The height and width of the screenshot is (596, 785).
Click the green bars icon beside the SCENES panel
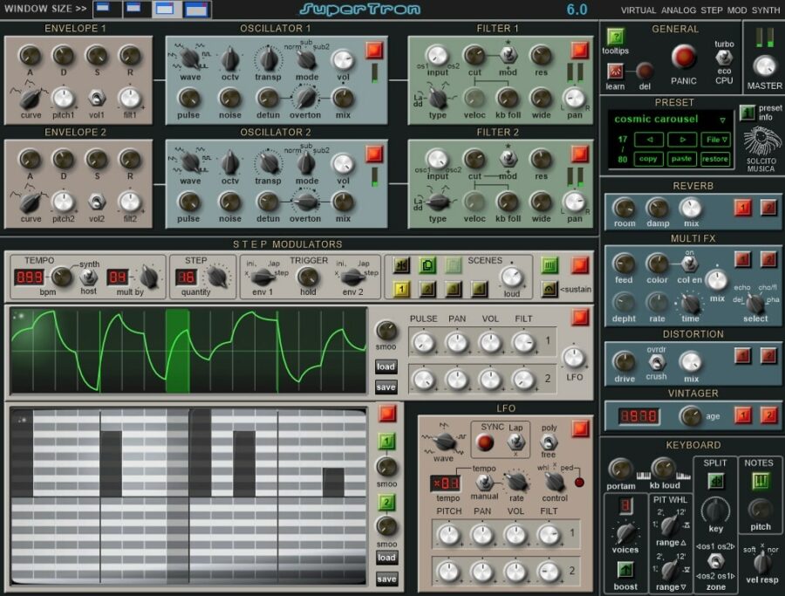pos(548,264)
